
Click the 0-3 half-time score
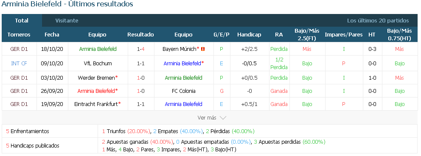372,49
